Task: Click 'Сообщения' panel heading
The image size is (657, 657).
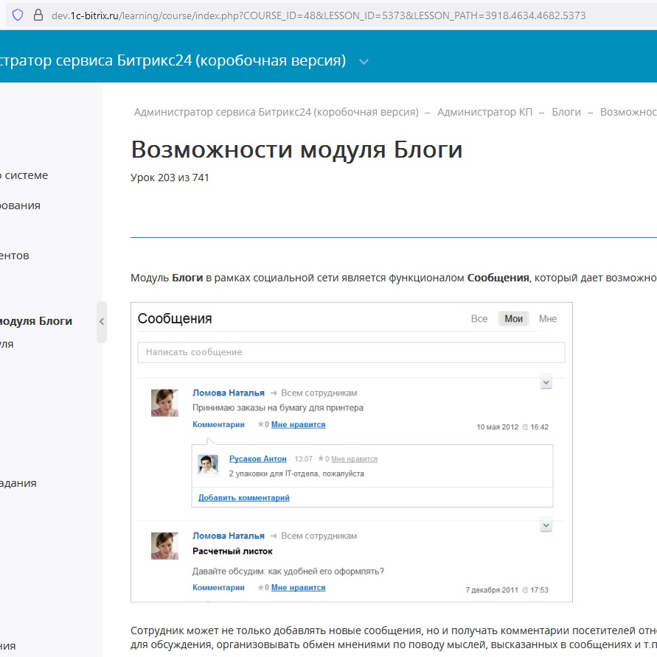Action: [175, 319]
